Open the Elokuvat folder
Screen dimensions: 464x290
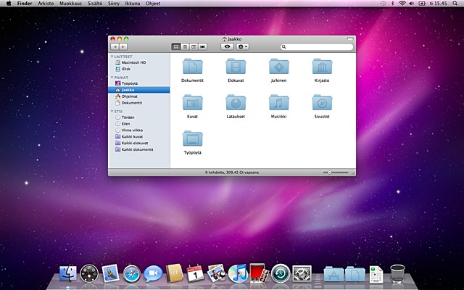click(x=236, y=66)
